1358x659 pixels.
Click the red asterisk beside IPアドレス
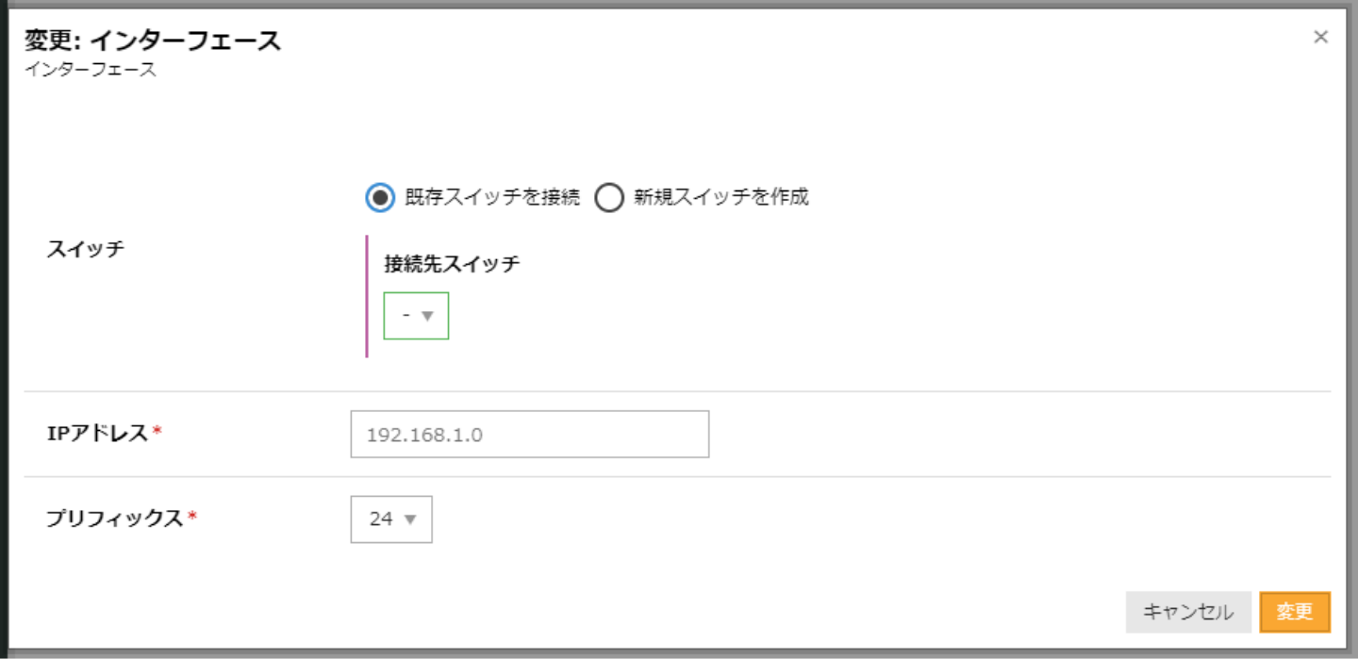157,432
